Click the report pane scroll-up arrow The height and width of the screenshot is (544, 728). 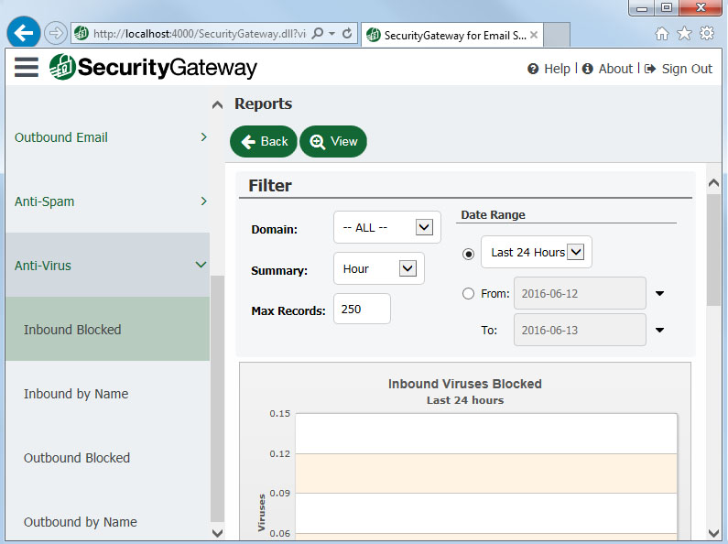pos(713,183)
